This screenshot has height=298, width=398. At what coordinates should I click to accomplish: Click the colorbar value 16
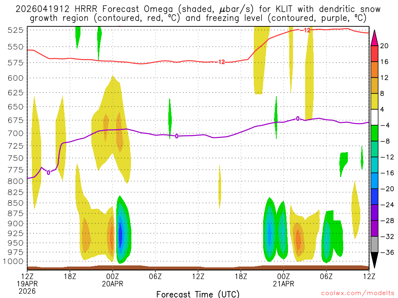pyautogui.click(x=384, y=62)
